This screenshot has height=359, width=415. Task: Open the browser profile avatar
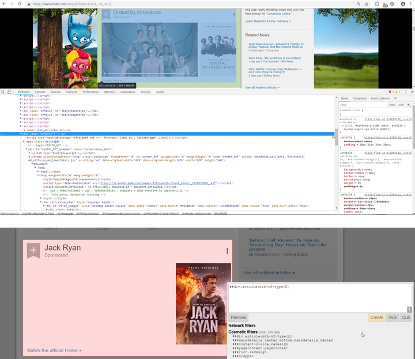403,4
